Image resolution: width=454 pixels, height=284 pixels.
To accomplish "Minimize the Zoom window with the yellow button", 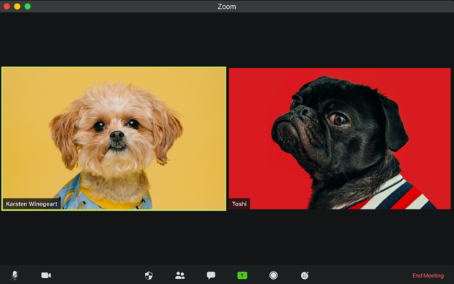I will (17, 7).
